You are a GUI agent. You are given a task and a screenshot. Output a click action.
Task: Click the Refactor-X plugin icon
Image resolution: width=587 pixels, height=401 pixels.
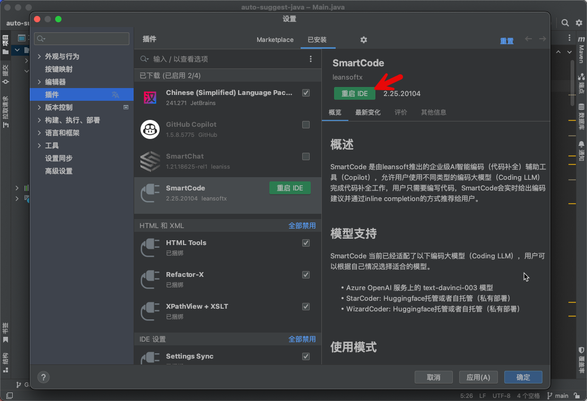[x=150, y=280]
